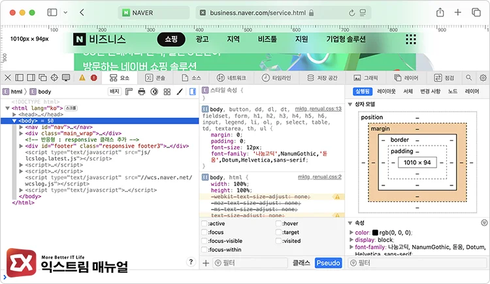The width and height of the screenshot is (490, 284).
Task: Toggle details sidebar icon
Action: (x=193, y=91)
